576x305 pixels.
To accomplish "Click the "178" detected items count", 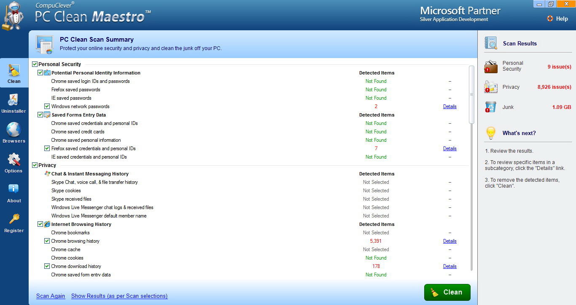I will click(x=376, y=266).
